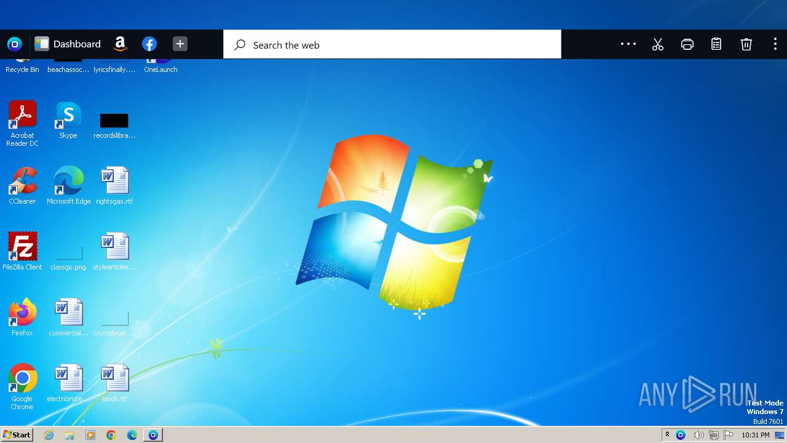Open Windows Explorer folder in taskbar
787x443 pixels.
[x=69, y=435]
